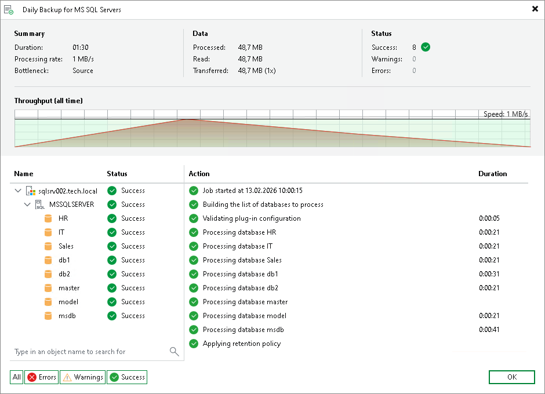Screen dimensions: 545x394
Task: Select the msdb database icon
Action: (48, 316)
